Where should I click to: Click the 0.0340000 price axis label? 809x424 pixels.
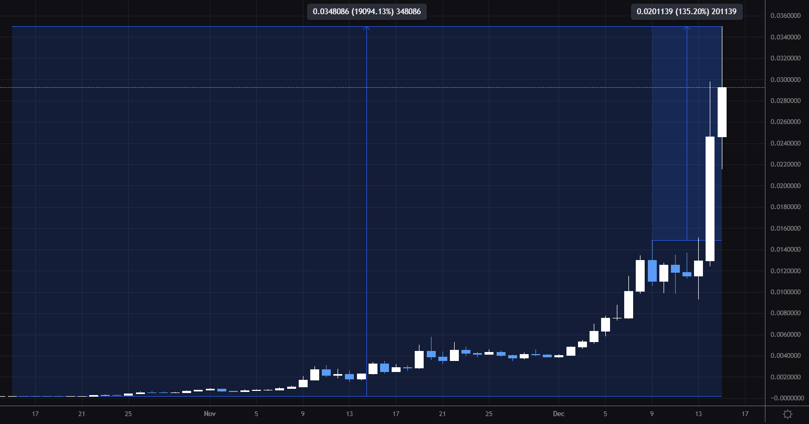click(x=785, y=37)
